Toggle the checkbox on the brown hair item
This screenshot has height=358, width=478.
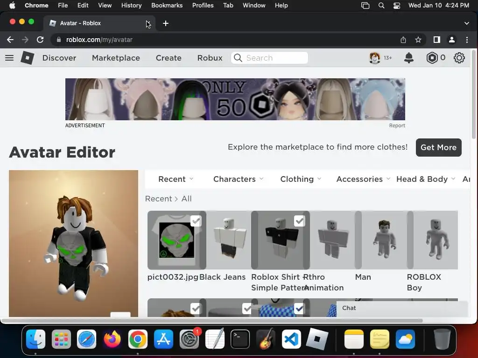pyautogui.click(x=196, y=309)
